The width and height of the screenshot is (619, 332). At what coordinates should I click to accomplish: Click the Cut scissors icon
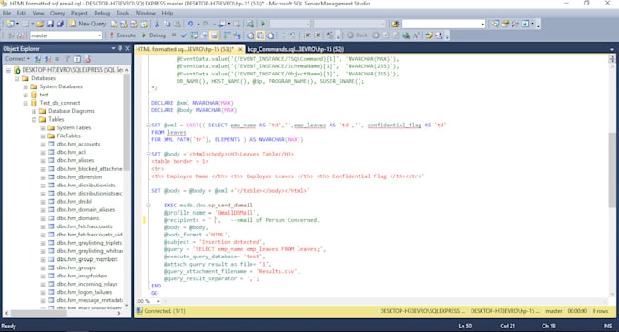[x=157, y=24]
